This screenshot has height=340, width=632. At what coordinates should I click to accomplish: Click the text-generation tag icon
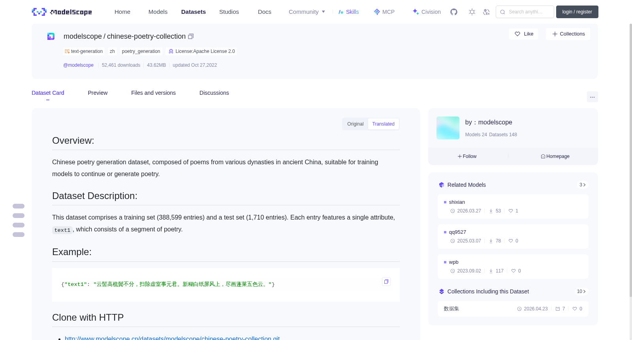(67, 51)
